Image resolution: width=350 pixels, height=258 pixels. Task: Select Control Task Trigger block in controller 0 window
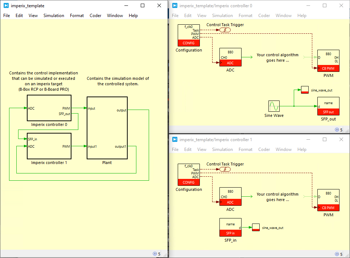tap(225, 30)
